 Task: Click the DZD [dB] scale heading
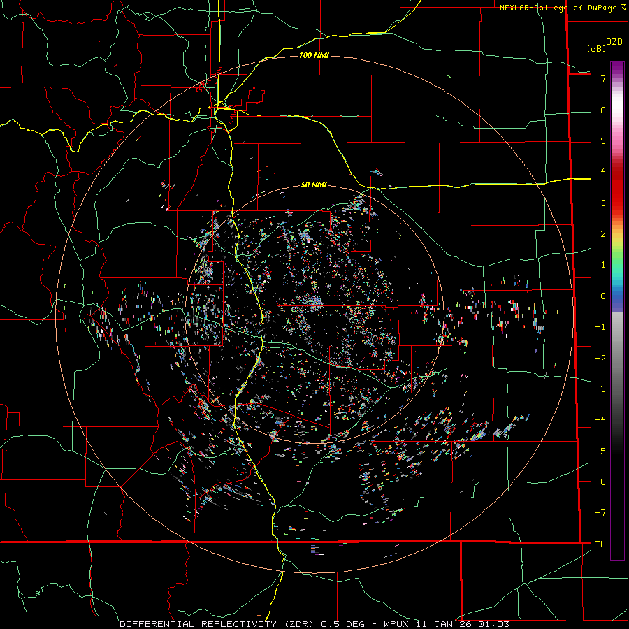point(605,45)
